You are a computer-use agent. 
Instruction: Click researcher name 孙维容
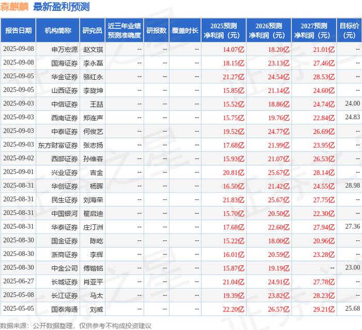(x=93, y=159)
